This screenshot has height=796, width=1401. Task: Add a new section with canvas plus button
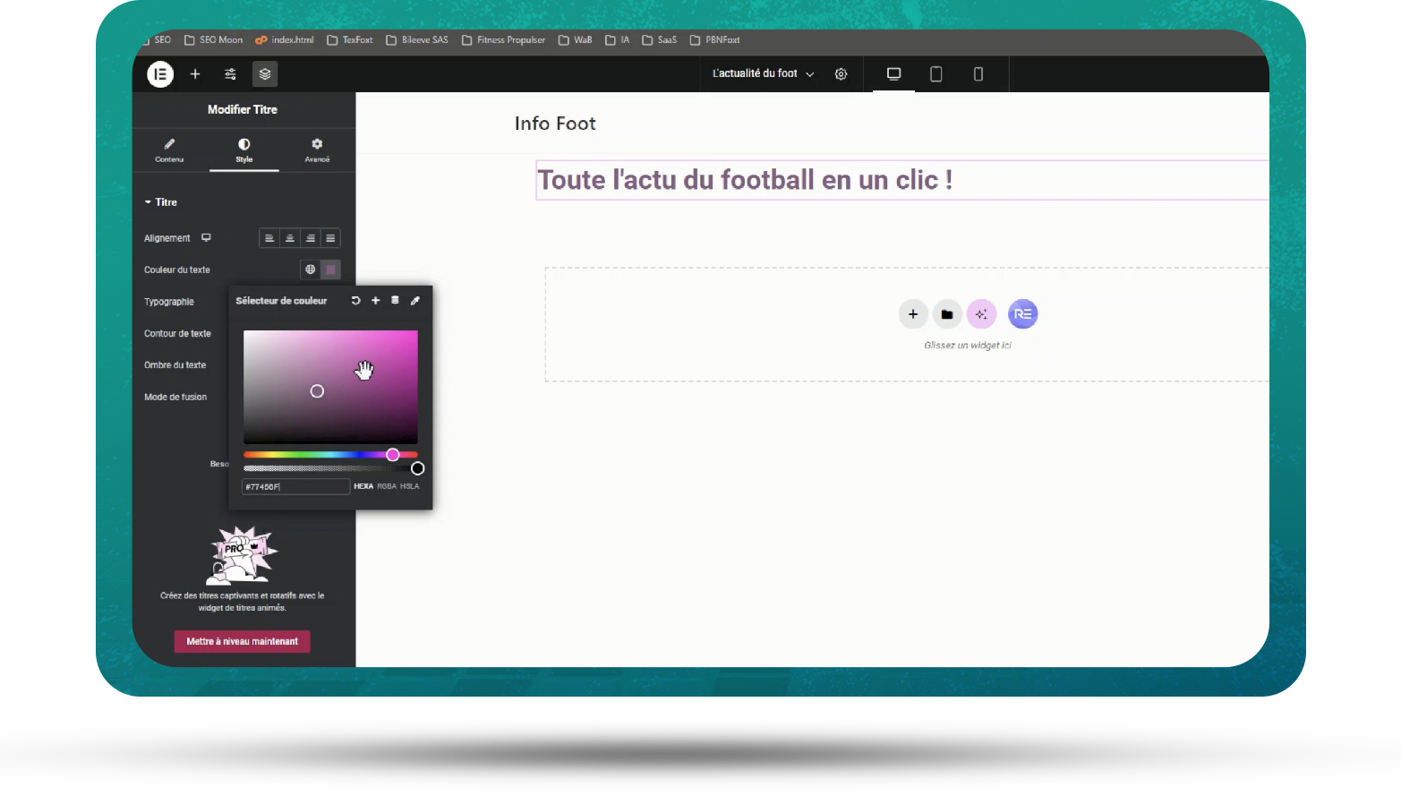913,314
